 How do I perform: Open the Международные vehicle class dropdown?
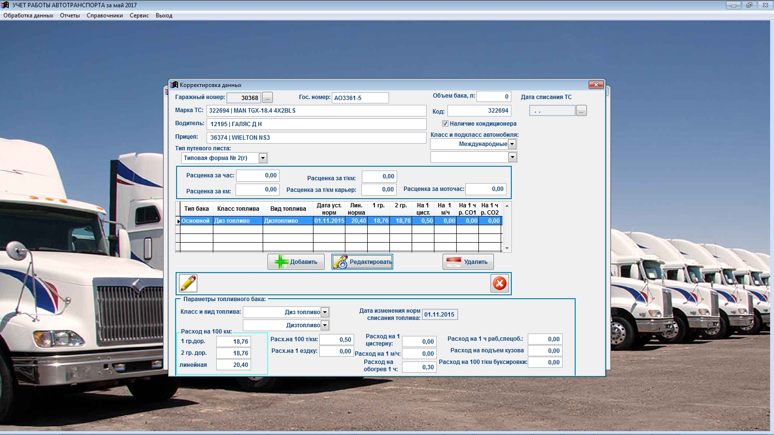pos(512,144)
